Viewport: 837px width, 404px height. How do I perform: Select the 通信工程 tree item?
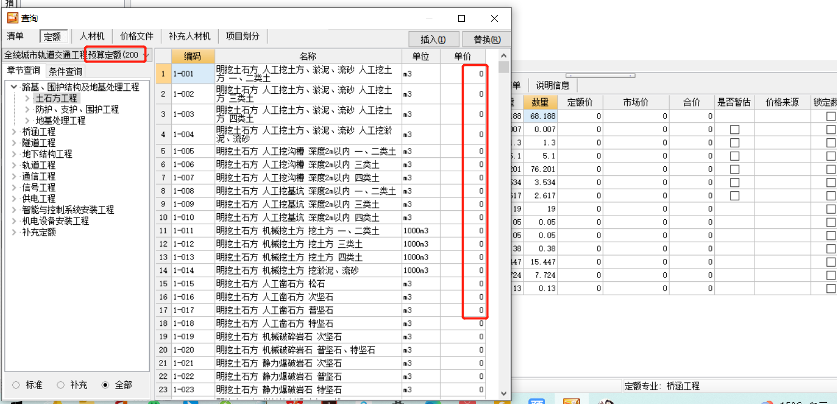pos(39,176)
